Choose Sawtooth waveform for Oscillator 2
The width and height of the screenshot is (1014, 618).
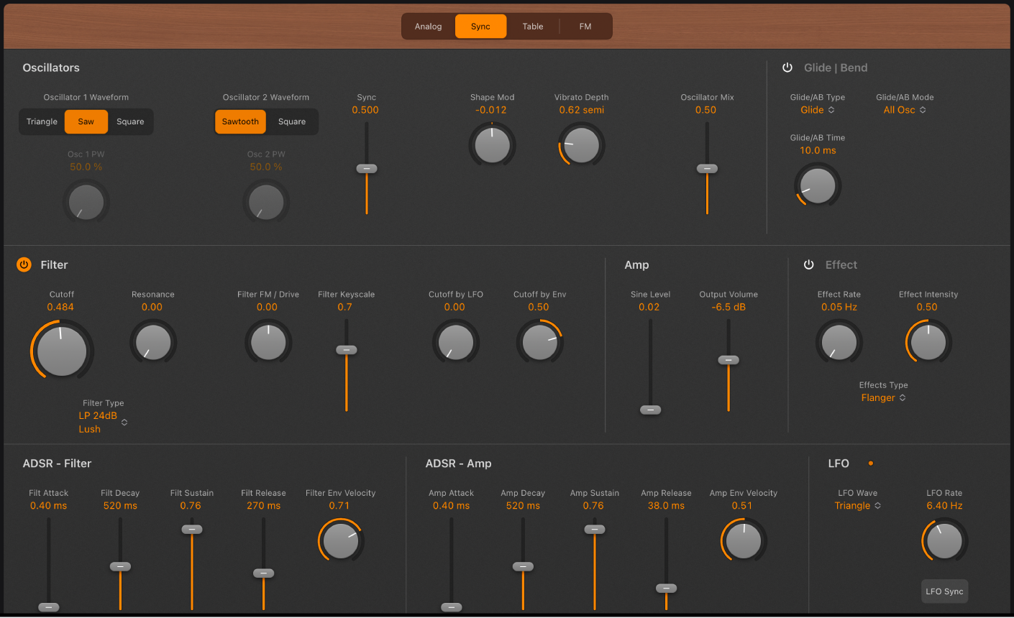pos(239,121)
